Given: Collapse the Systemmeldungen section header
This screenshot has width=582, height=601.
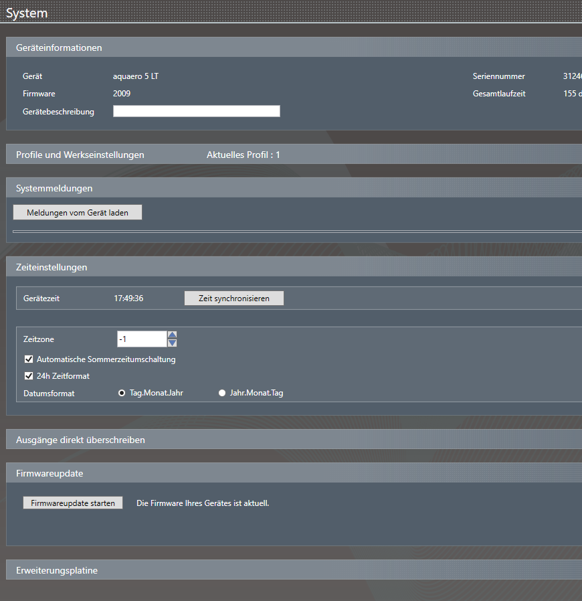Looking at the screenshot, I should (54, 188).
